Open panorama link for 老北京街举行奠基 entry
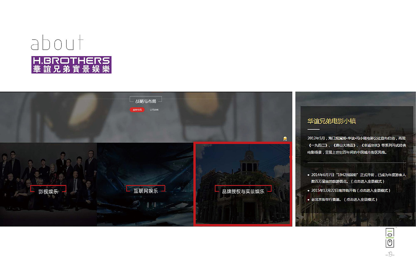This screenshot has height=267, width=416. tap(361, 200)
